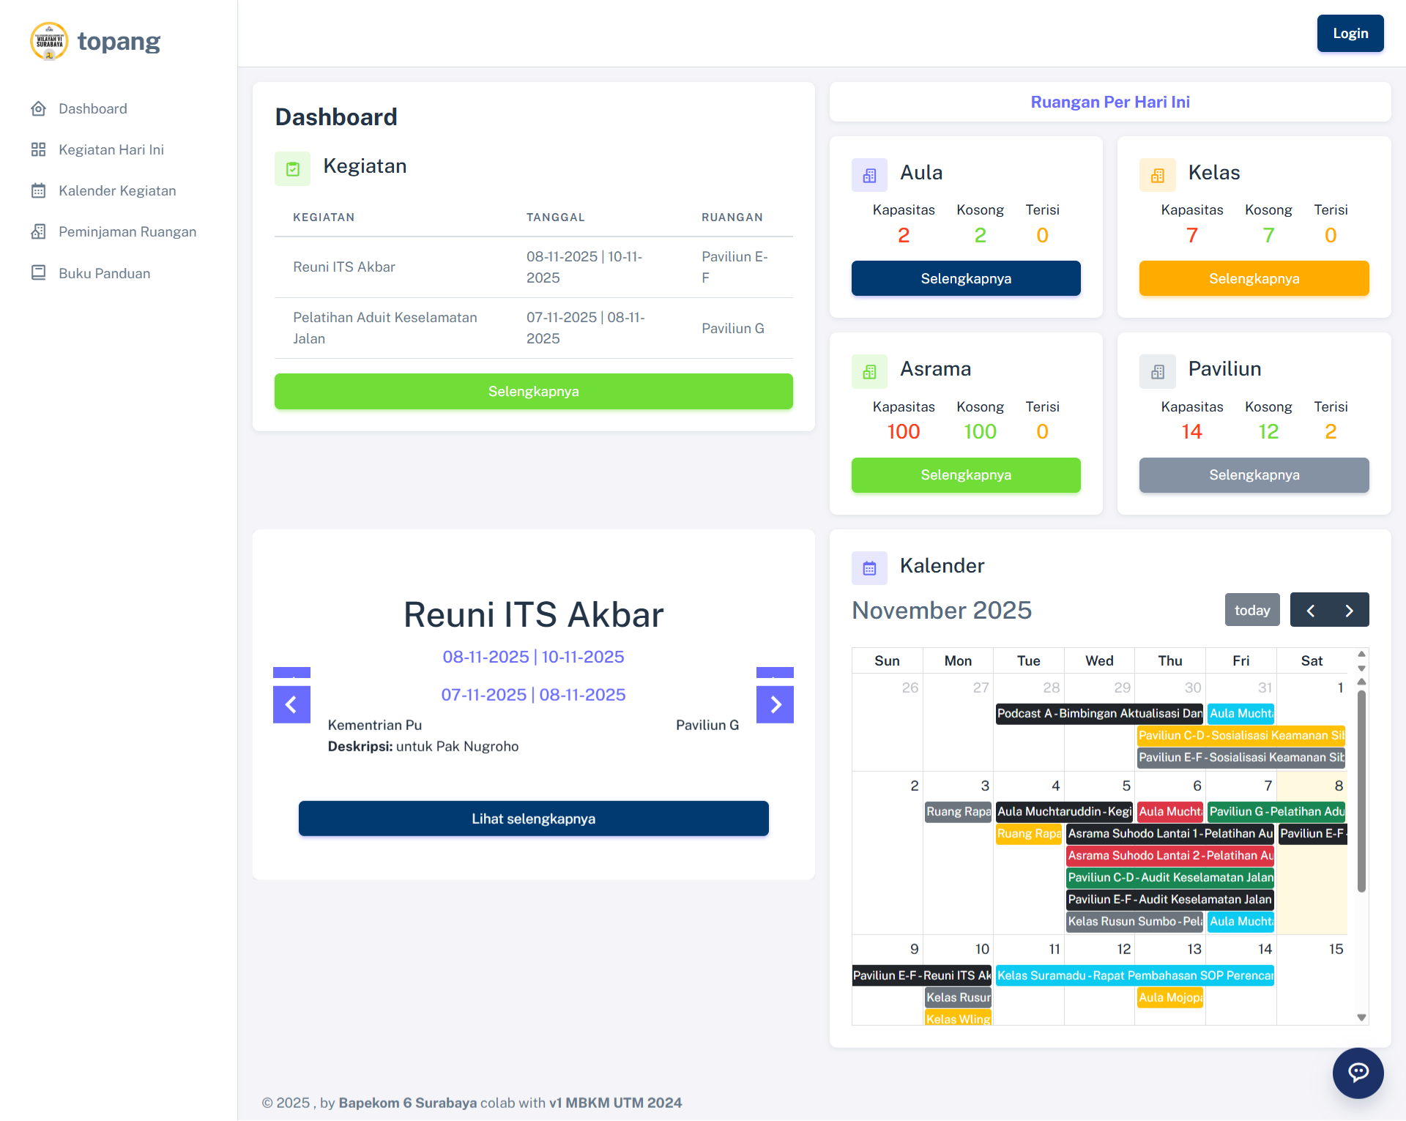Image resolution: width=1406 pixels, height=1121 pixels.
Task: Click the calendar today button
Action: [1251, 610]
